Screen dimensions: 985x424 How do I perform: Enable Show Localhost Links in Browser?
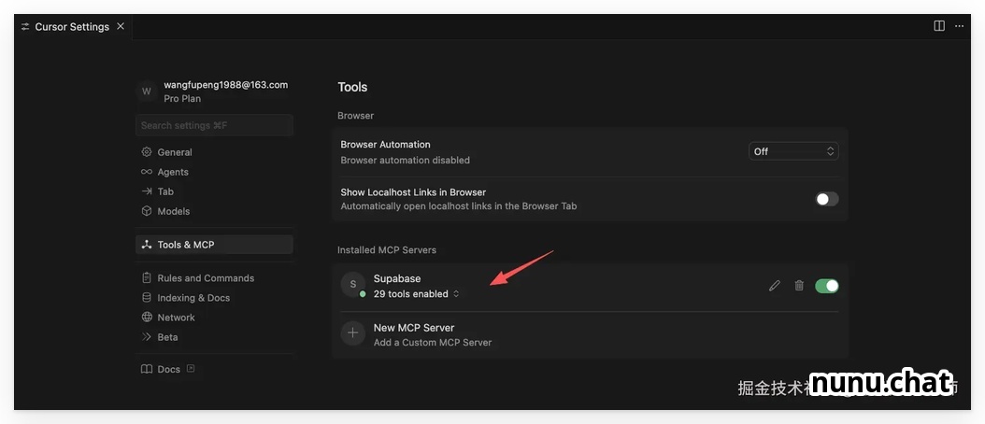pos(826,199)
